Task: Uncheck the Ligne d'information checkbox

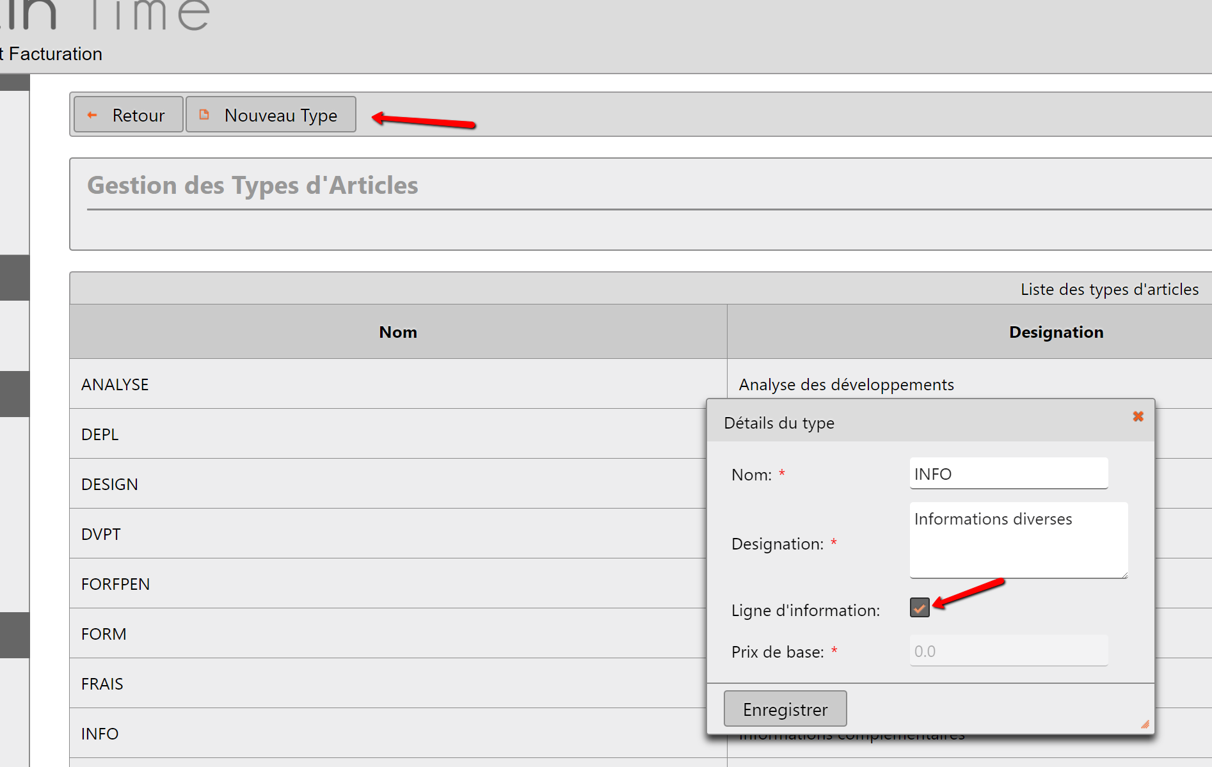Action: click(920, 608)
